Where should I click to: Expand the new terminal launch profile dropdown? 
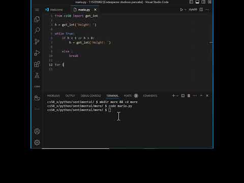[177, 96]
